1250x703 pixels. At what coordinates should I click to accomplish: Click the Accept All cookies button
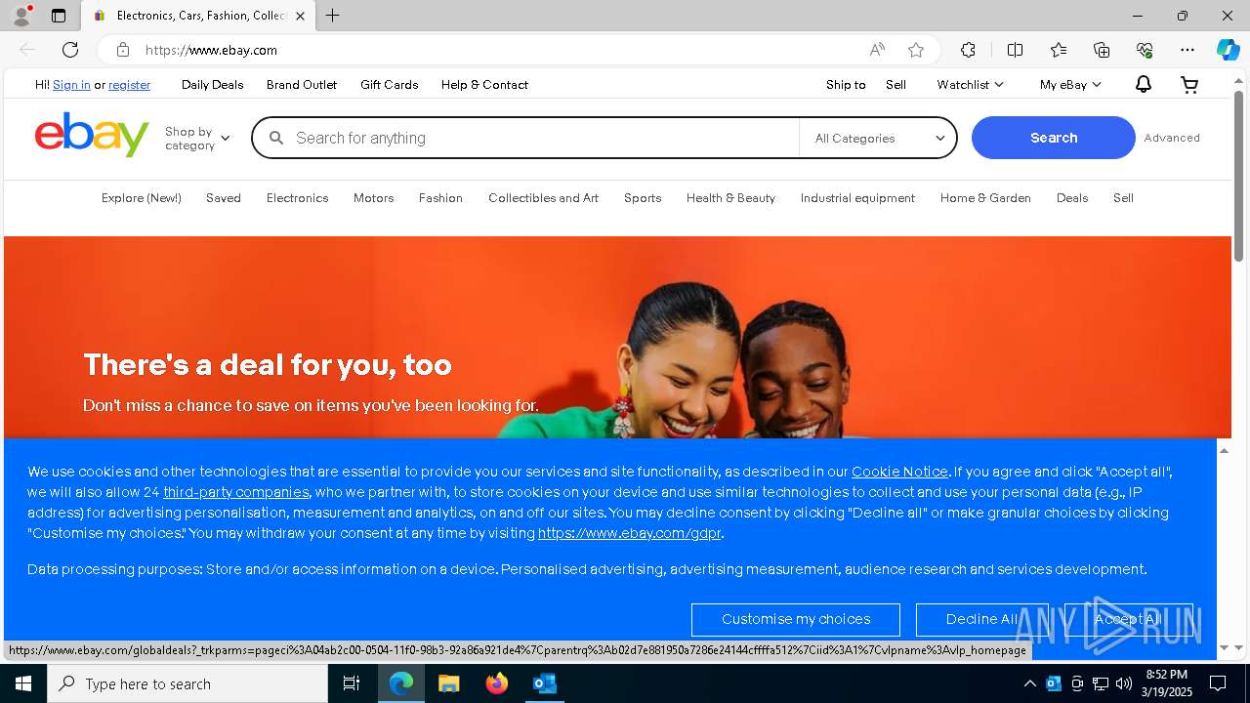tap(1128, 619)
